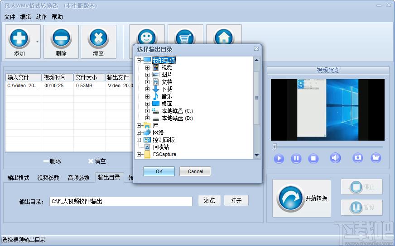Image resolution: width=395 pixels, height=246 pixels.
Task: Confirm the dialog with OK
Action: coord(159,171)
